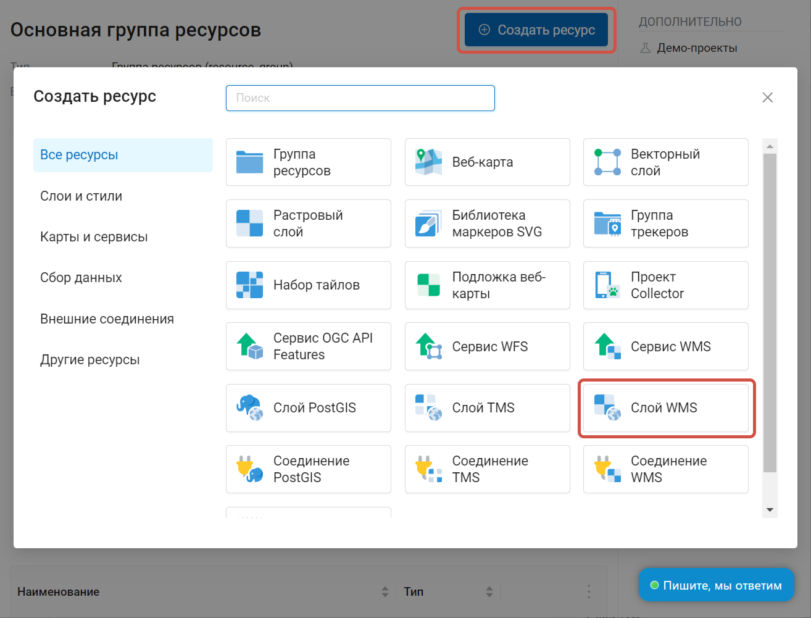The height and width of the screenshot is (618, 811).
Task: Pick the Слой TMS label
Action: pos(483,407)
